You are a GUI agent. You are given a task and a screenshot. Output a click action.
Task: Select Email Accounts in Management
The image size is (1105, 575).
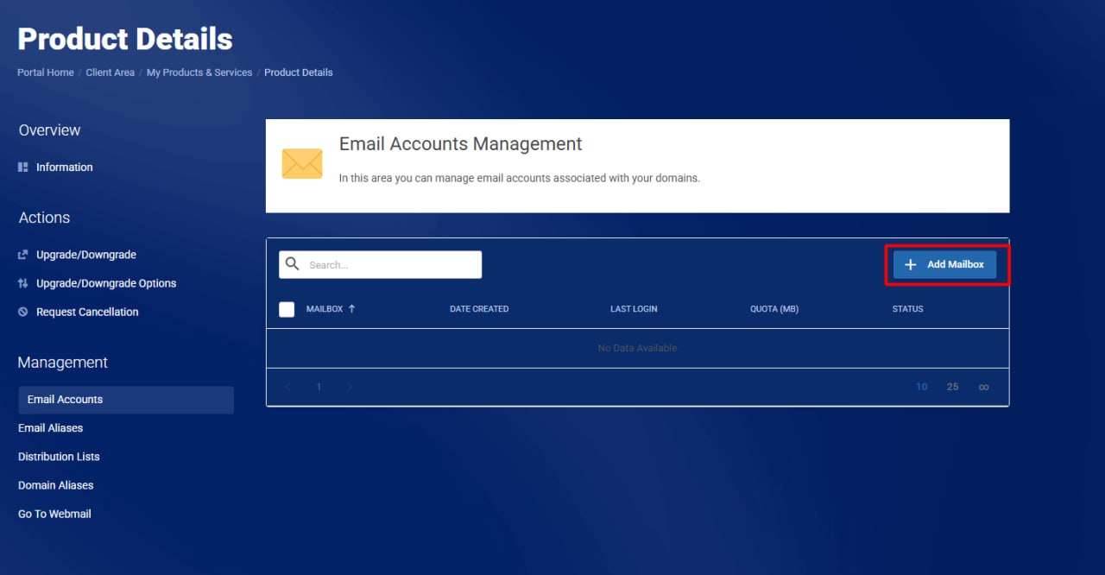[126, 400]
